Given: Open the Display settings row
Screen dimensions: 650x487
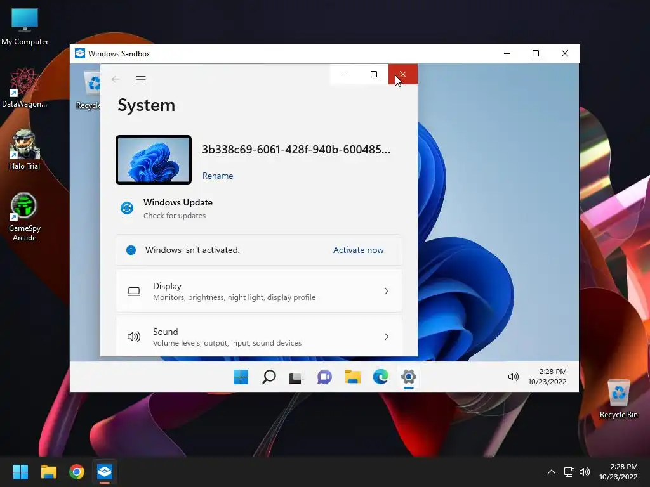Looking at the screenshot, I should coord(259,291).
